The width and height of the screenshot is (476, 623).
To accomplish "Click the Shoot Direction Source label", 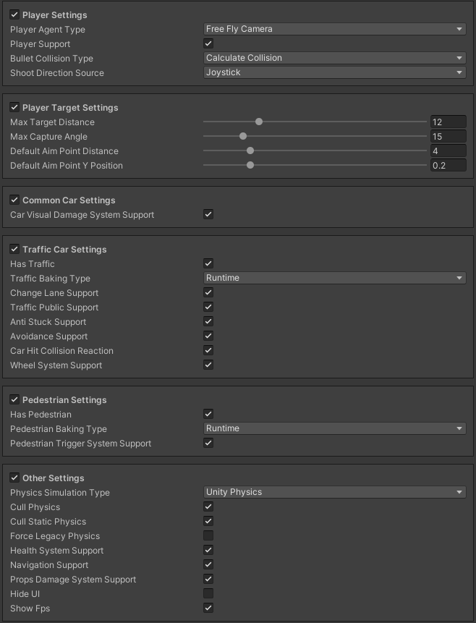I will [x=57, y=72].
